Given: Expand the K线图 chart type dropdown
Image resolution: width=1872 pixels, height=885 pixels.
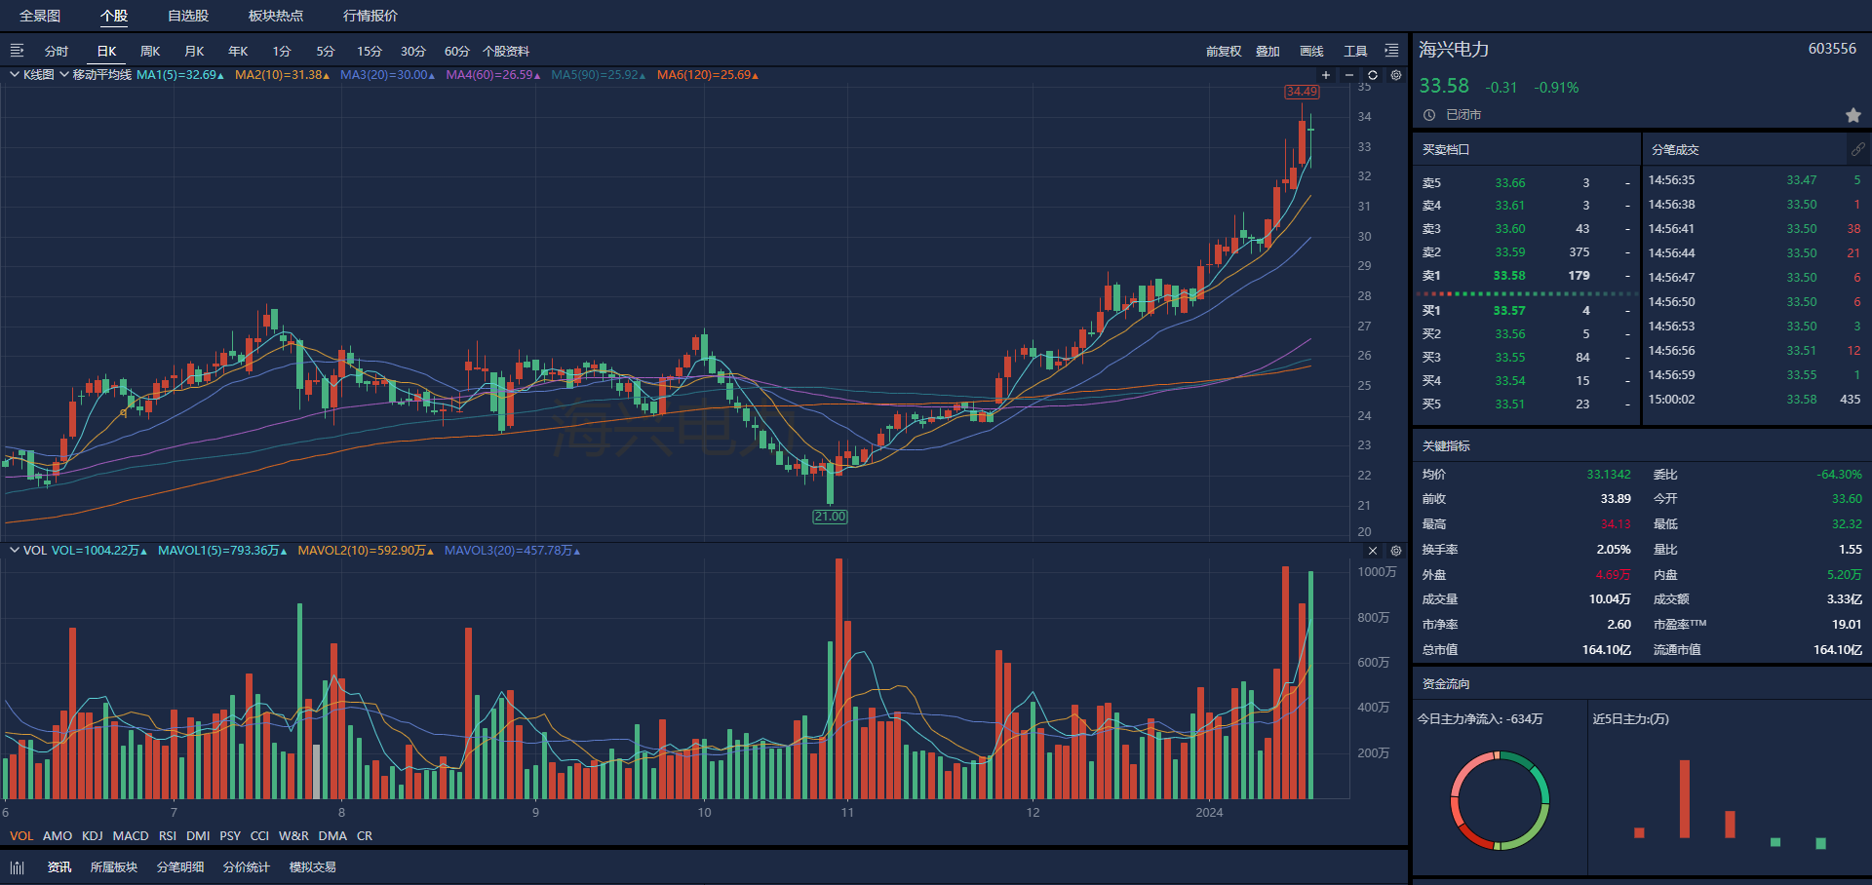Looking at the screenshot, I should click(15, 75).
